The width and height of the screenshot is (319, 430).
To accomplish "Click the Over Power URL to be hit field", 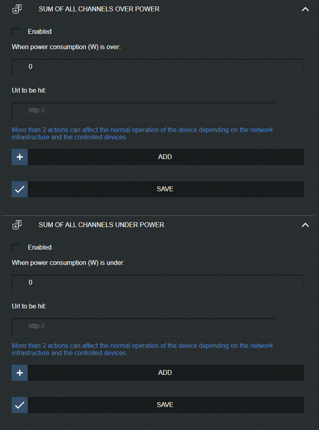I will coord(143,111).
